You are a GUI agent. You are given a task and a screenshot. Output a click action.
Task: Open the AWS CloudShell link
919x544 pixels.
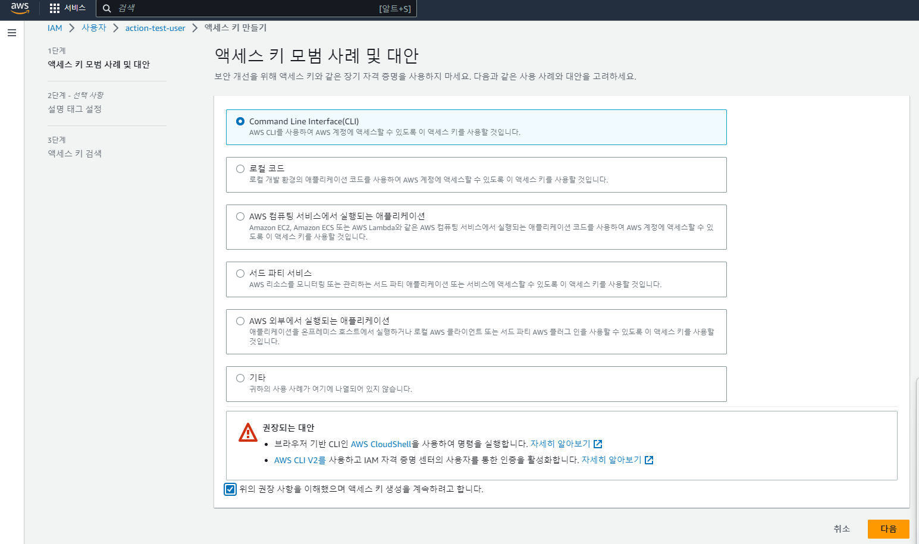click(x=381, y=444)
